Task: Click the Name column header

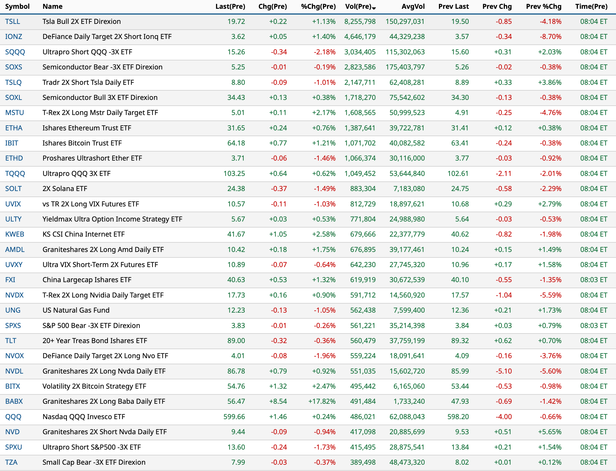Action: click(52, 6)
